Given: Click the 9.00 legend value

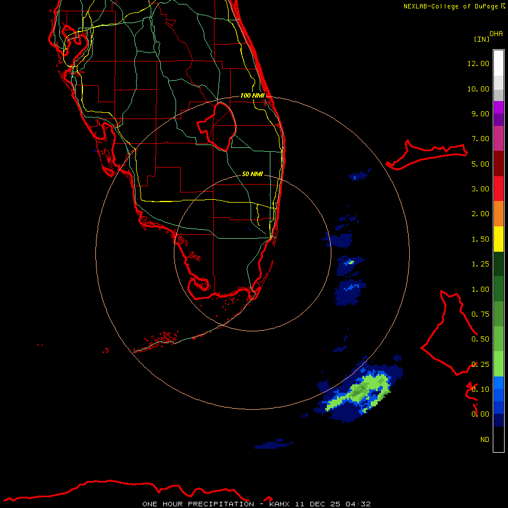Looking at the screenshot, I should [x=480, y=113].
